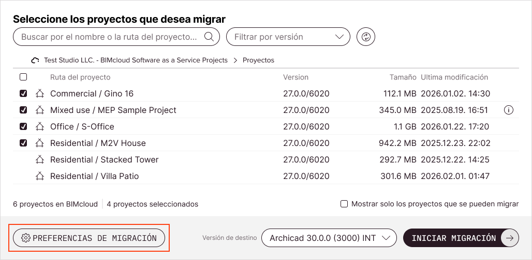532x260 pixels.
Task: Select the Residential / Villa Patio project name
Action: 95,176
